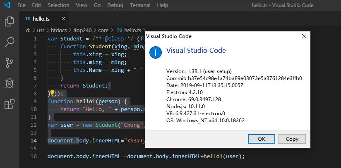Click 'this.xing = xing;' on line 3
341x168 pixels.
100,54
